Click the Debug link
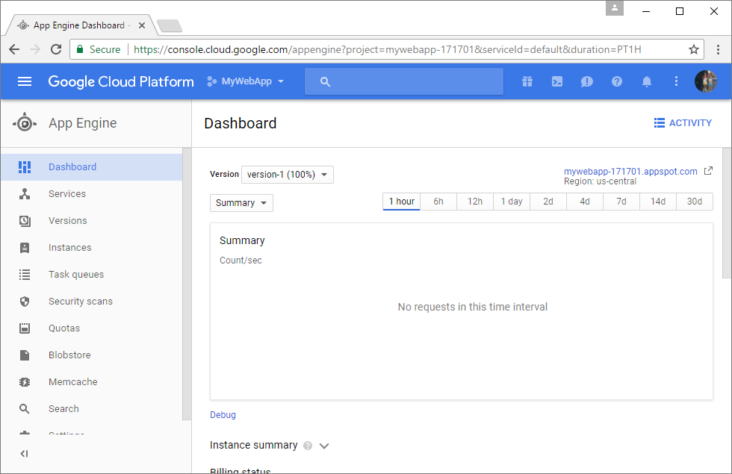This screenshot has height=474, width=732. (x=223, y=415)
